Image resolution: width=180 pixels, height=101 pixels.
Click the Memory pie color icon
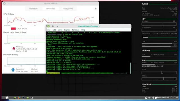pyautogui.click(x=13, y=49)
